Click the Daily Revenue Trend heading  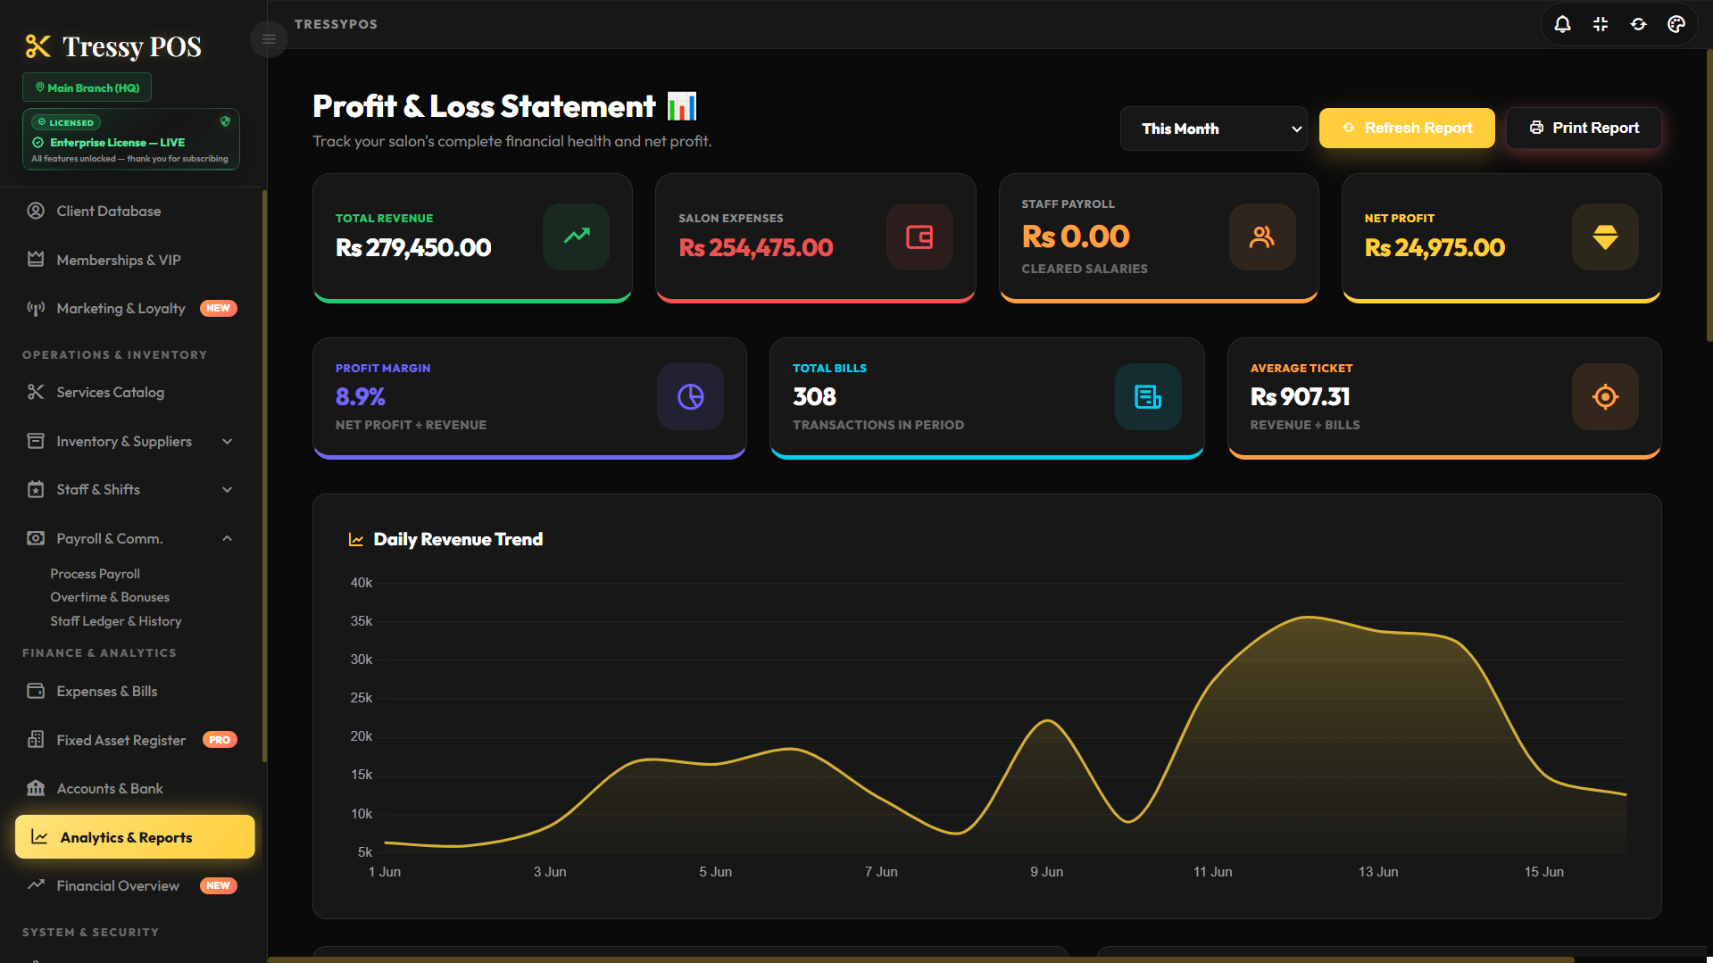pos(458,539)
